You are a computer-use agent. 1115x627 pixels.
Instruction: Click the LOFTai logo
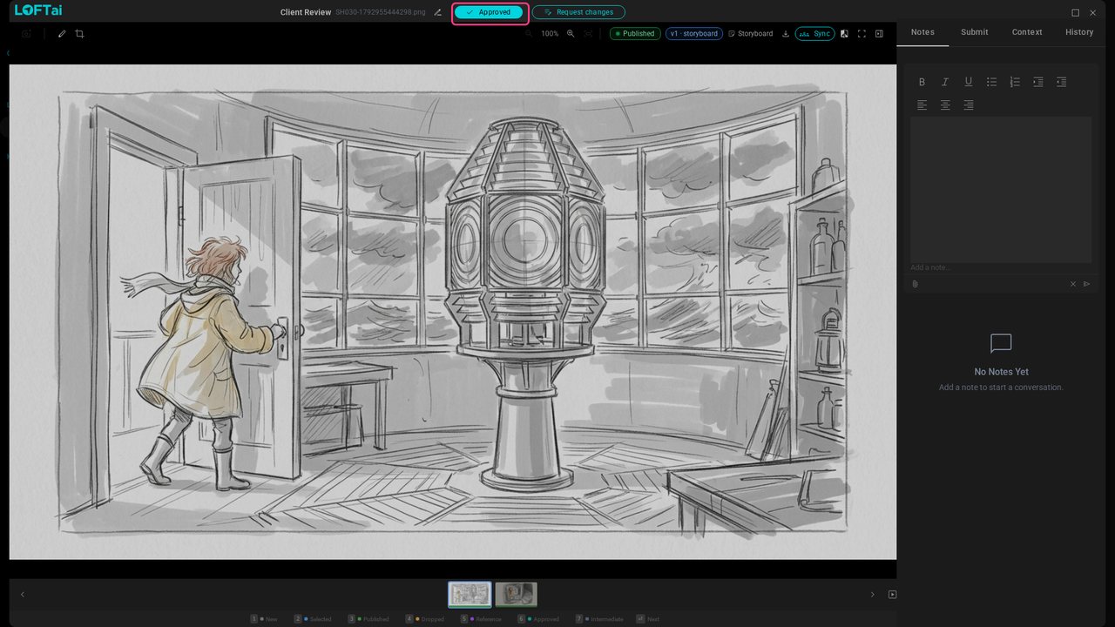pos(38,10)
